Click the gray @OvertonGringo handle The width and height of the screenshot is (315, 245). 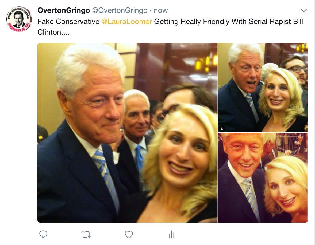pos(120,10)
